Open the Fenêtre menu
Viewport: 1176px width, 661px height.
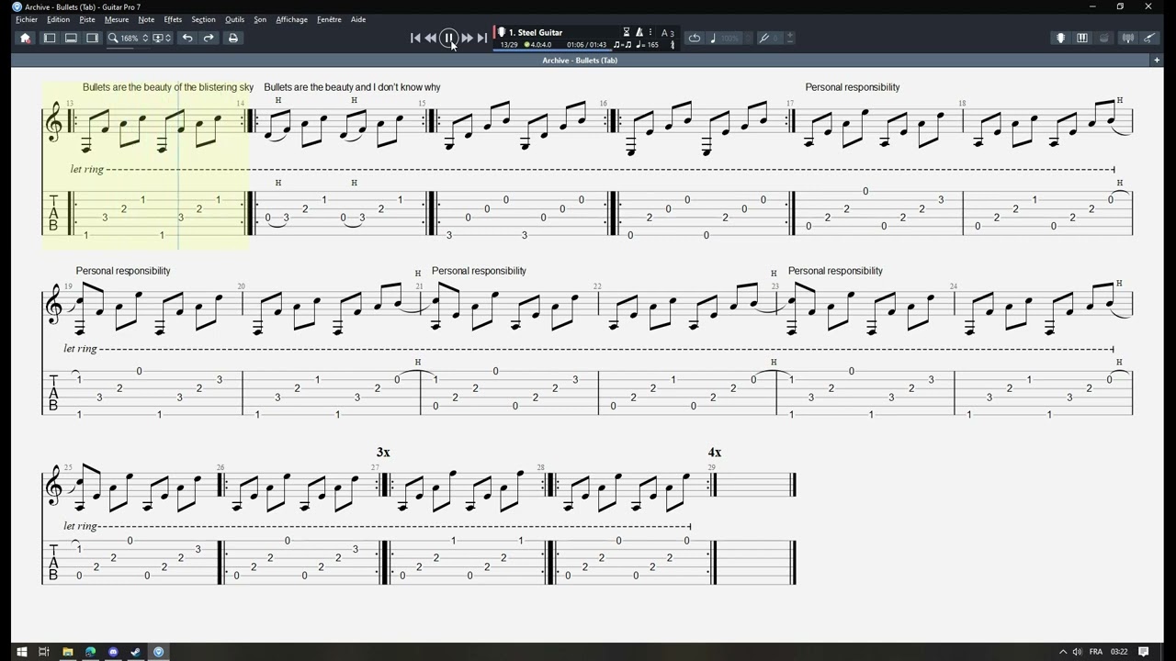coord(329,19)
